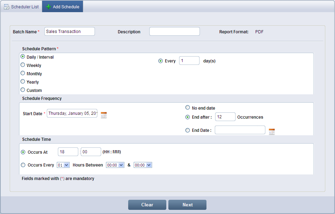Viewport: 335px width, 214px height.
Task: Enable the Occurs Every time option
Action: [x=23, y=165]
